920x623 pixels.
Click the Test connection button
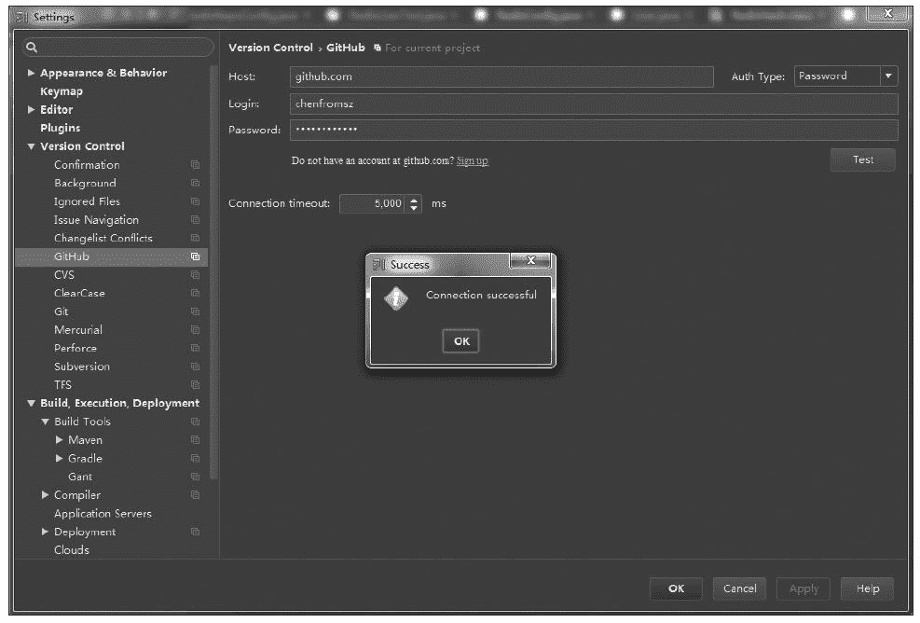pos(862,160)
